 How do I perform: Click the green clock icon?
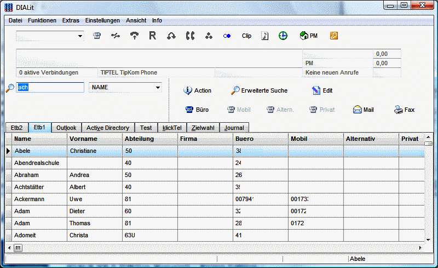pyautogui.click(x=283, y=36)
